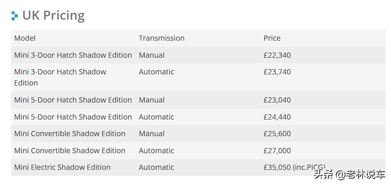Click the 头条 @老林说车 watermark
This screenshot has height=185, width=391.
pyautogui.click(x=349, y=175)
